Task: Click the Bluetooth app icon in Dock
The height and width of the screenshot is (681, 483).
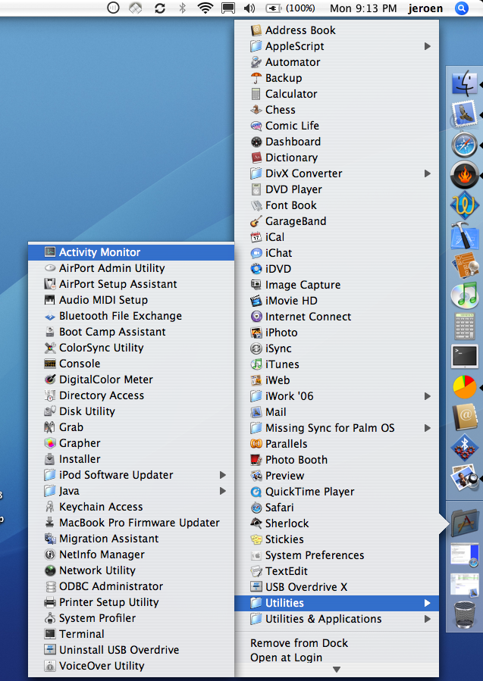Action: [465, 448]
